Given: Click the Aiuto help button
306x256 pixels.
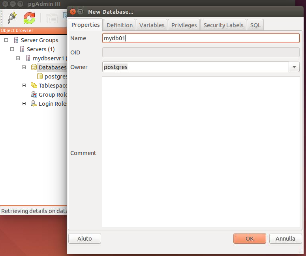Looking at the screenshot, I should coord(84,239).
